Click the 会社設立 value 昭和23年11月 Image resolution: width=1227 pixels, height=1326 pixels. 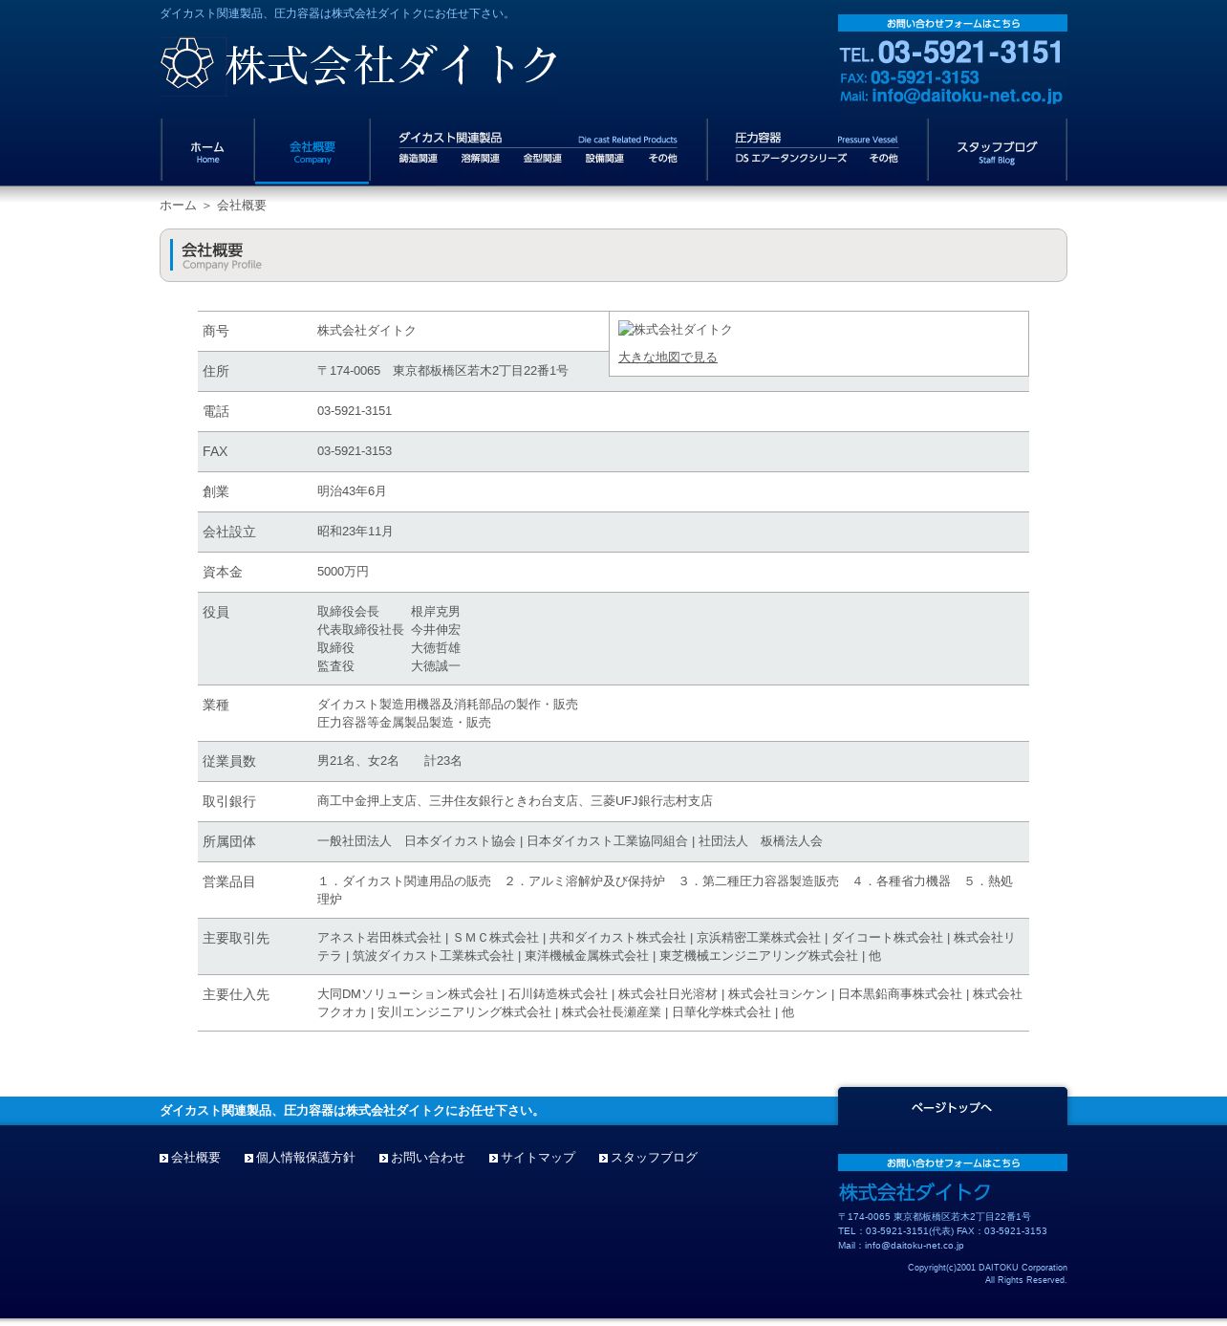[355, 532]
